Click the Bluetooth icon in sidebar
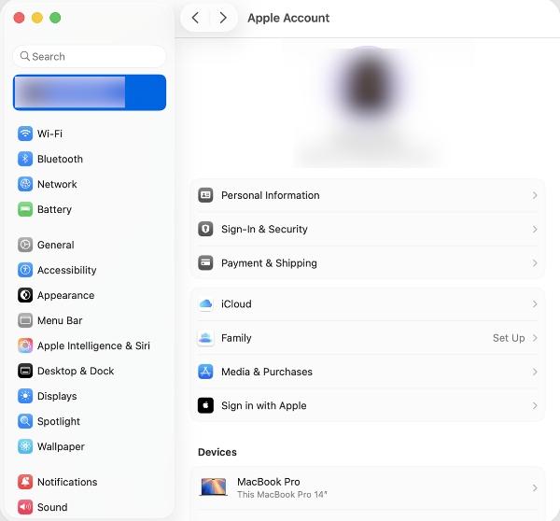 pos(25,159)
